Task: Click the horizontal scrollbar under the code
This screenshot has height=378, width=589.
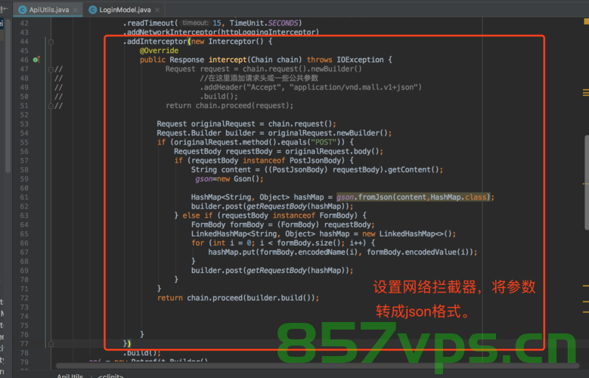Action: [318, 366]
